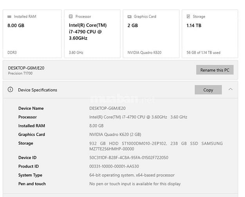Click the Storage HDD and SSD details text

(156, 146)
